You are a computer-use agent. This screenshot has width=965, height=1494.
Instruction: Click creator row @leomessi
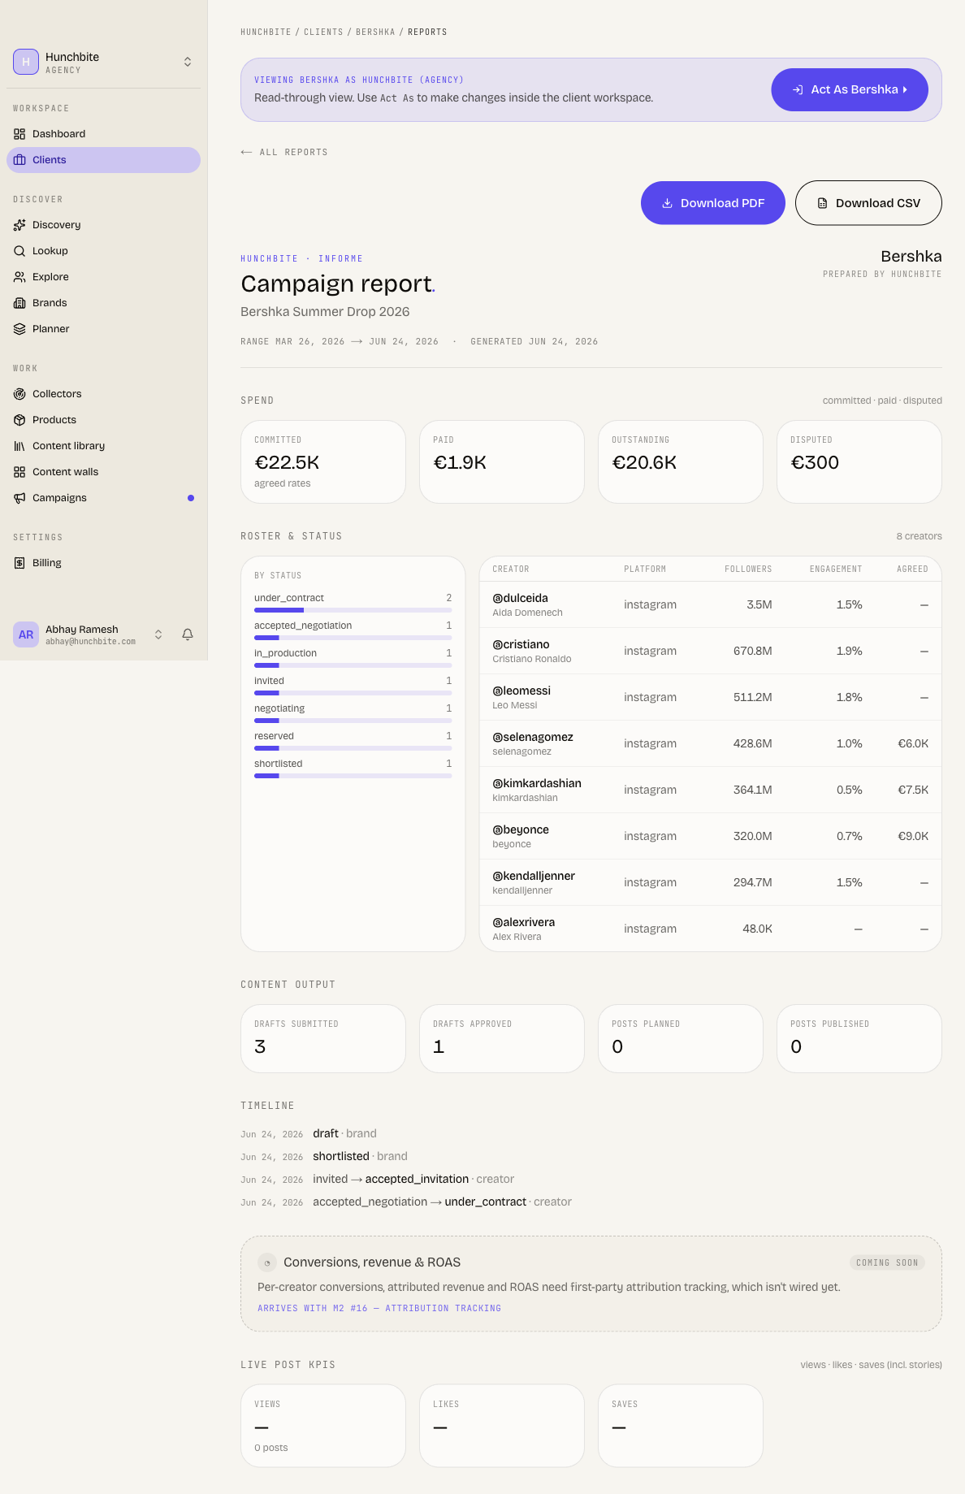(x=711, y=697)
